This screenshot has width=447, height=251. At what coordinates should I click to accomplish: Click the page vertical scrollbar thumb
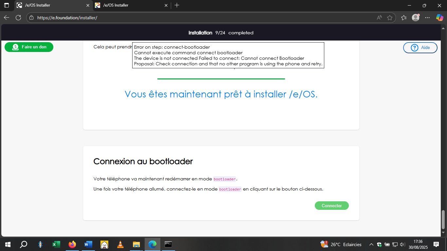443,220
